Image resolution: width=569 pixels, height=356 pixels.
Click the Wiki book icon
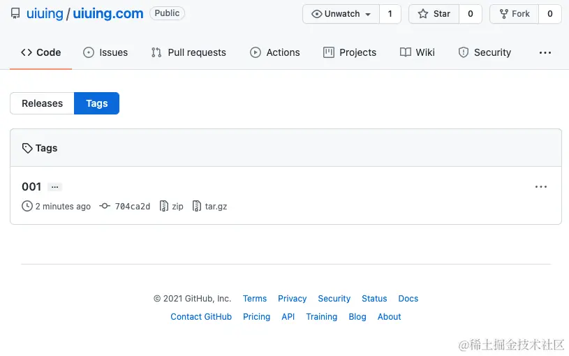[406, 52]
